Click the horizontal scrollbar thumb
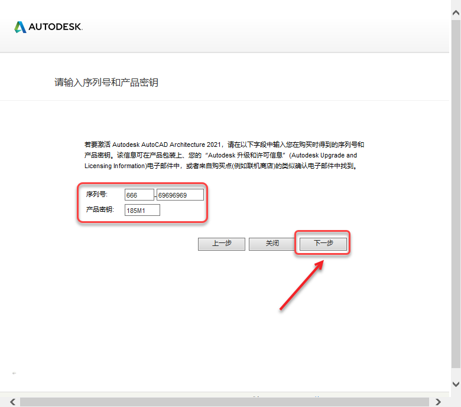 point(225,402)
